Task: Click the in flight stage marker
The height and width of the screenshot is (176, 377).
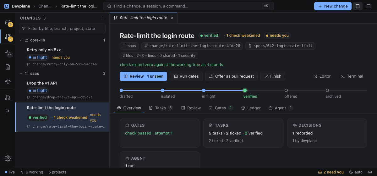Action: pyautogui.click(x=204, y=91)
